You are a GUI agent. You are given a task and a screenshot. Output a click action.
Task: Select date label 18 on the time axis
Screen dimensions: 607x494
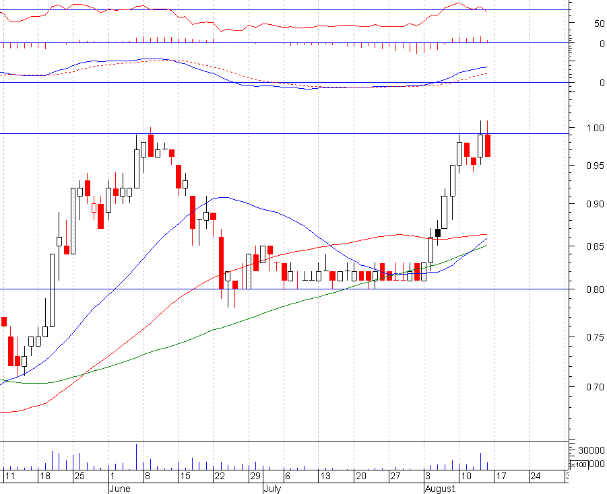(x=45, y=476)
